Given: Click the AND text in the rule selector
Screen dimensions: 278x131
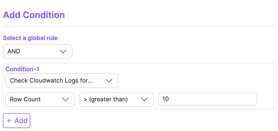Looking at the screenshot, I should tap(14, 52).
